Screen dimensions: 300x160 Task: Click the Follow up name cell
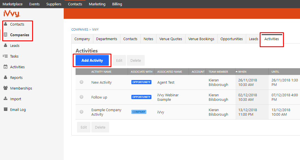[x=99, y=97]
